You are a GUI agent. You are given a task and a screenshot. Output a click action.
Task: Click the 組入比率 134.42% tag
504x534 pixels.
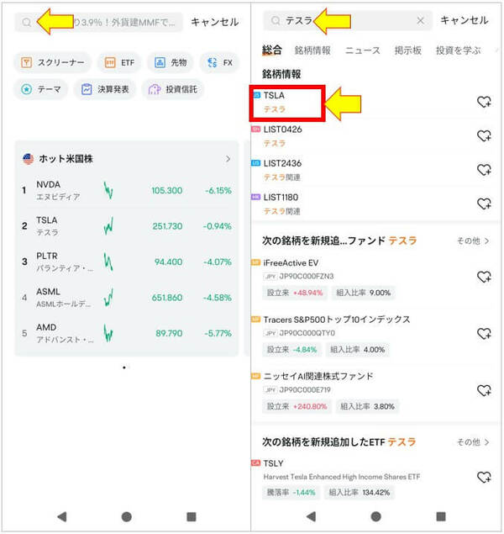point(360,493)
